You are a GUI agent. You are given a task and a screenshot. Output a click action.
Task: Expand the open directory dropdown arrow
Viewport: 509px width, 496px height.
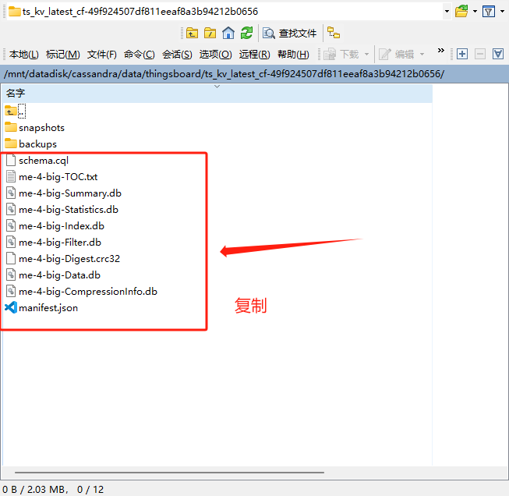click(x=475, y=12)
